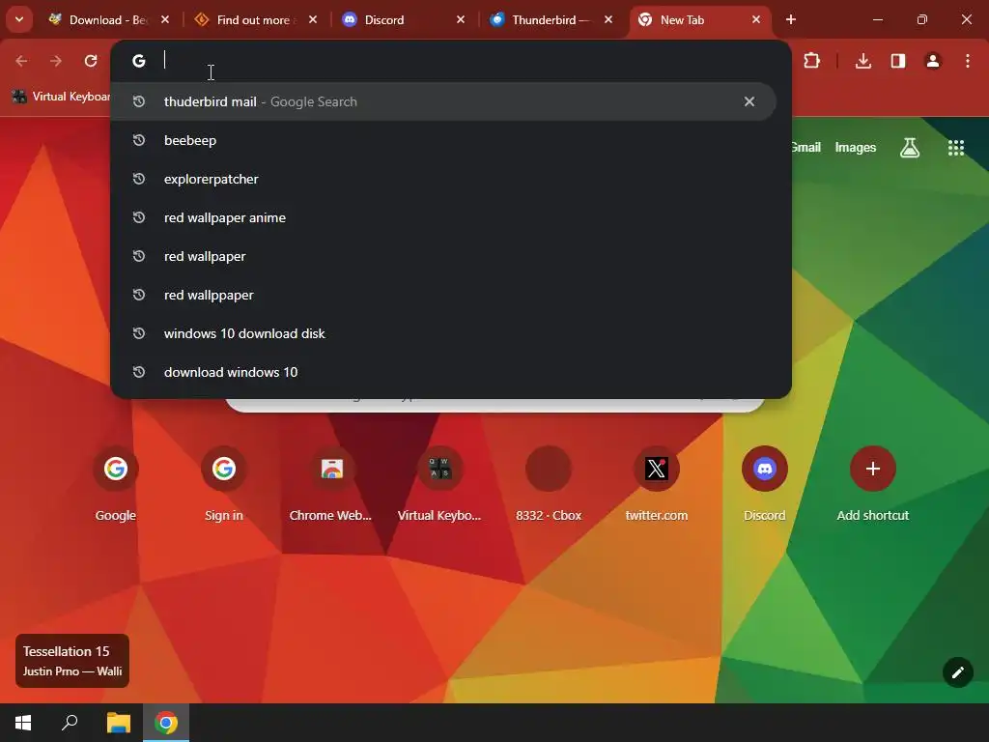The width and height of the screenshot is (989, 742).
Task: Open the Windows Start menu
Action: pos(23,723)
